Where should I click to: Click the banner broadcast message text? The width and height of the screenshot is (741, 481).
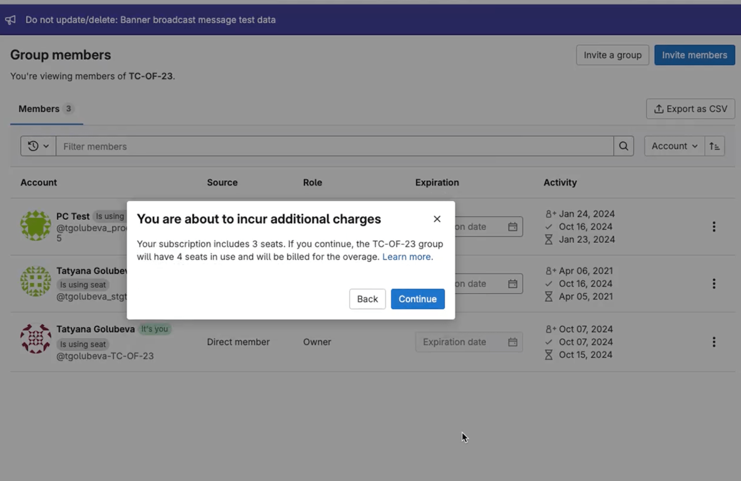151,20
